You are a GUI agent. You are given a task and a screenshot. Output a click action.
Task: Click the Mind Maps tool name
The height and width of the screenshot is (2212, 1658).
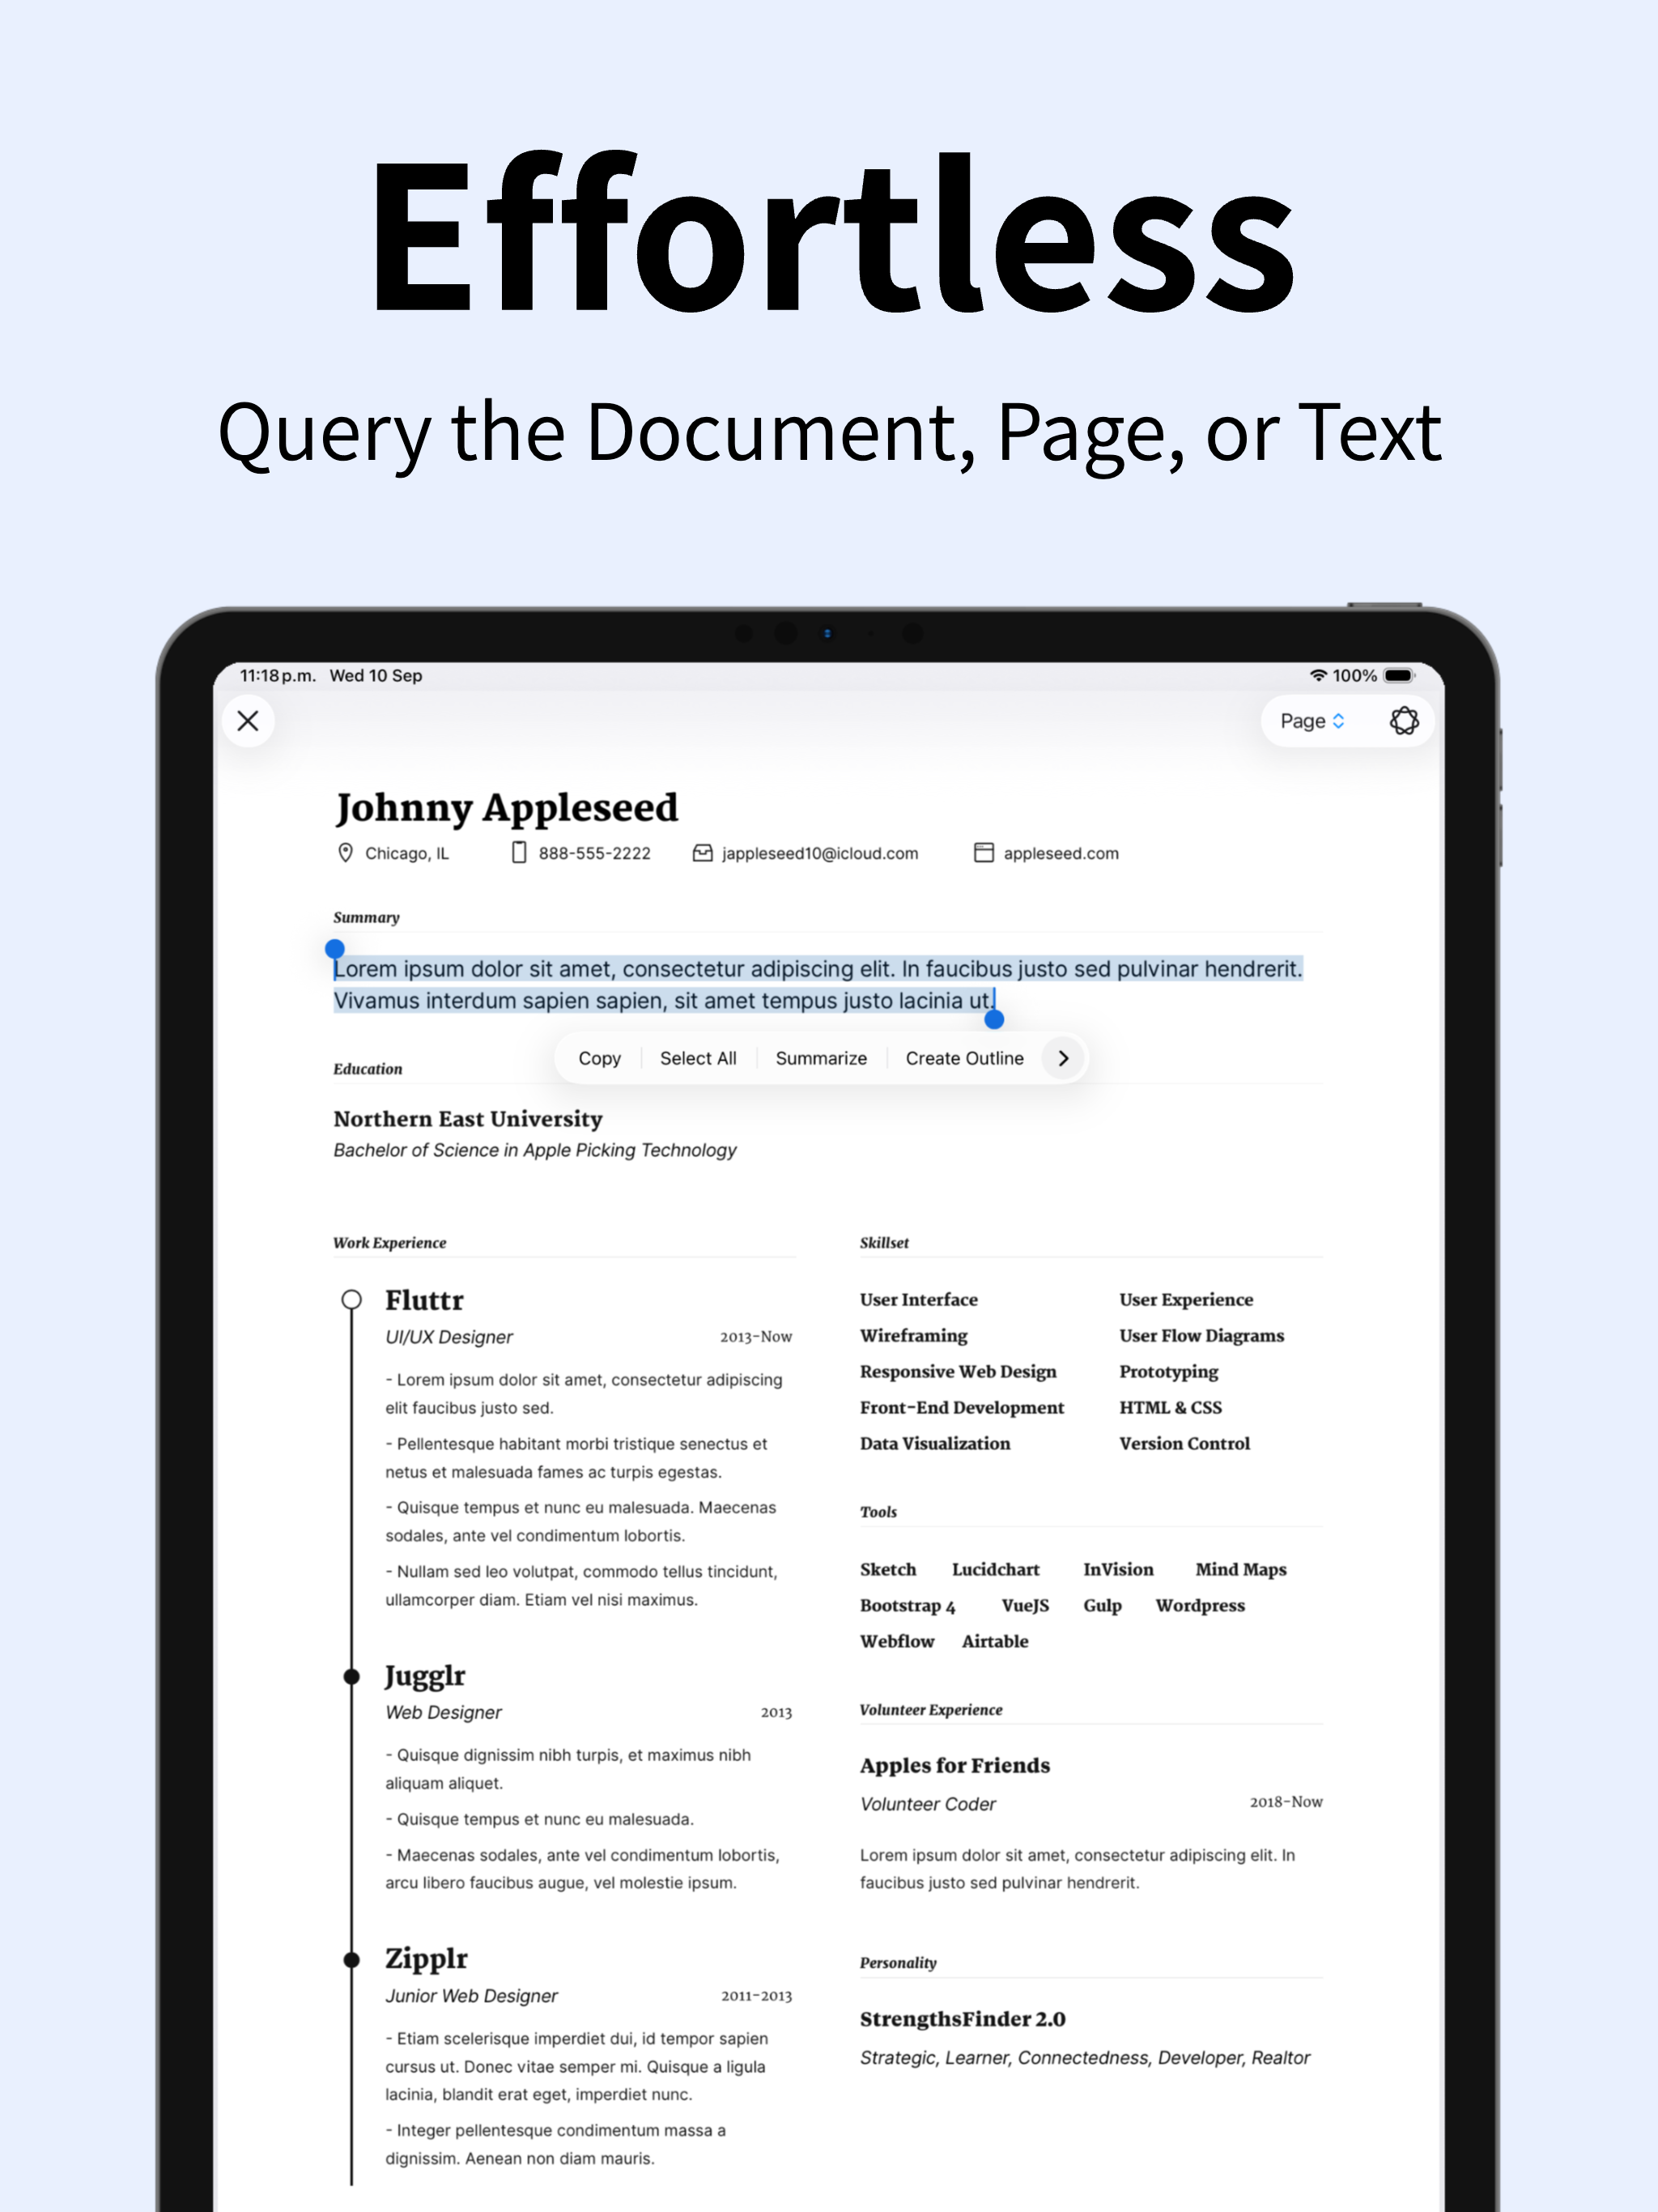pyautogui.click(x=1241, y=1570)
